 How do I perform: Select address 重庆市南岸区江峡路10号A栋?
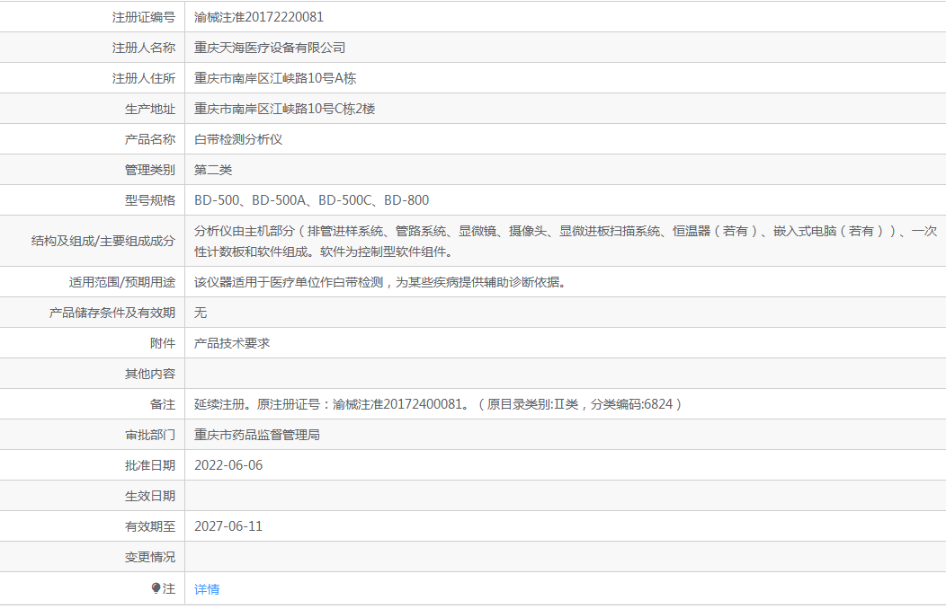click(275, 78)
